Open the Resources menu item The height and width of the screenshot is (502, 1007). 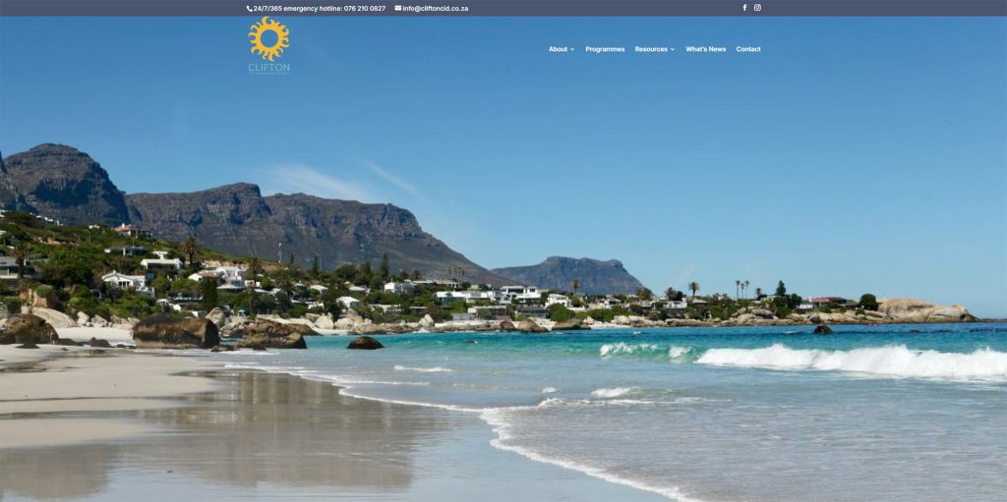[x=651, y=49]
